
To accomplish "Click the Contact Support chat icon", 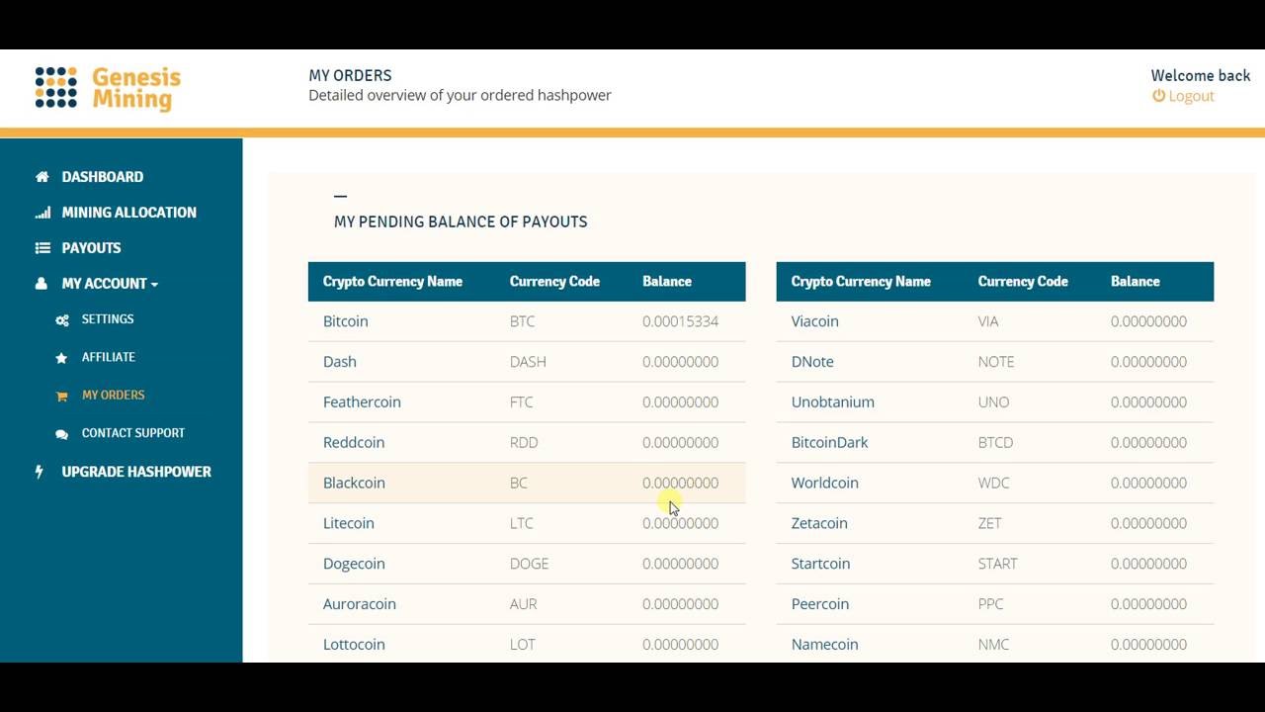I will pyautogui.click(x=62, y=433).
